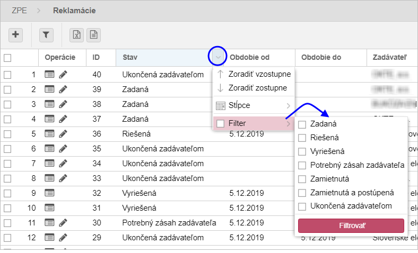Check Potrebný zásah zadávateľa filter option
The image size is (418, 253).
coord(302,166)
